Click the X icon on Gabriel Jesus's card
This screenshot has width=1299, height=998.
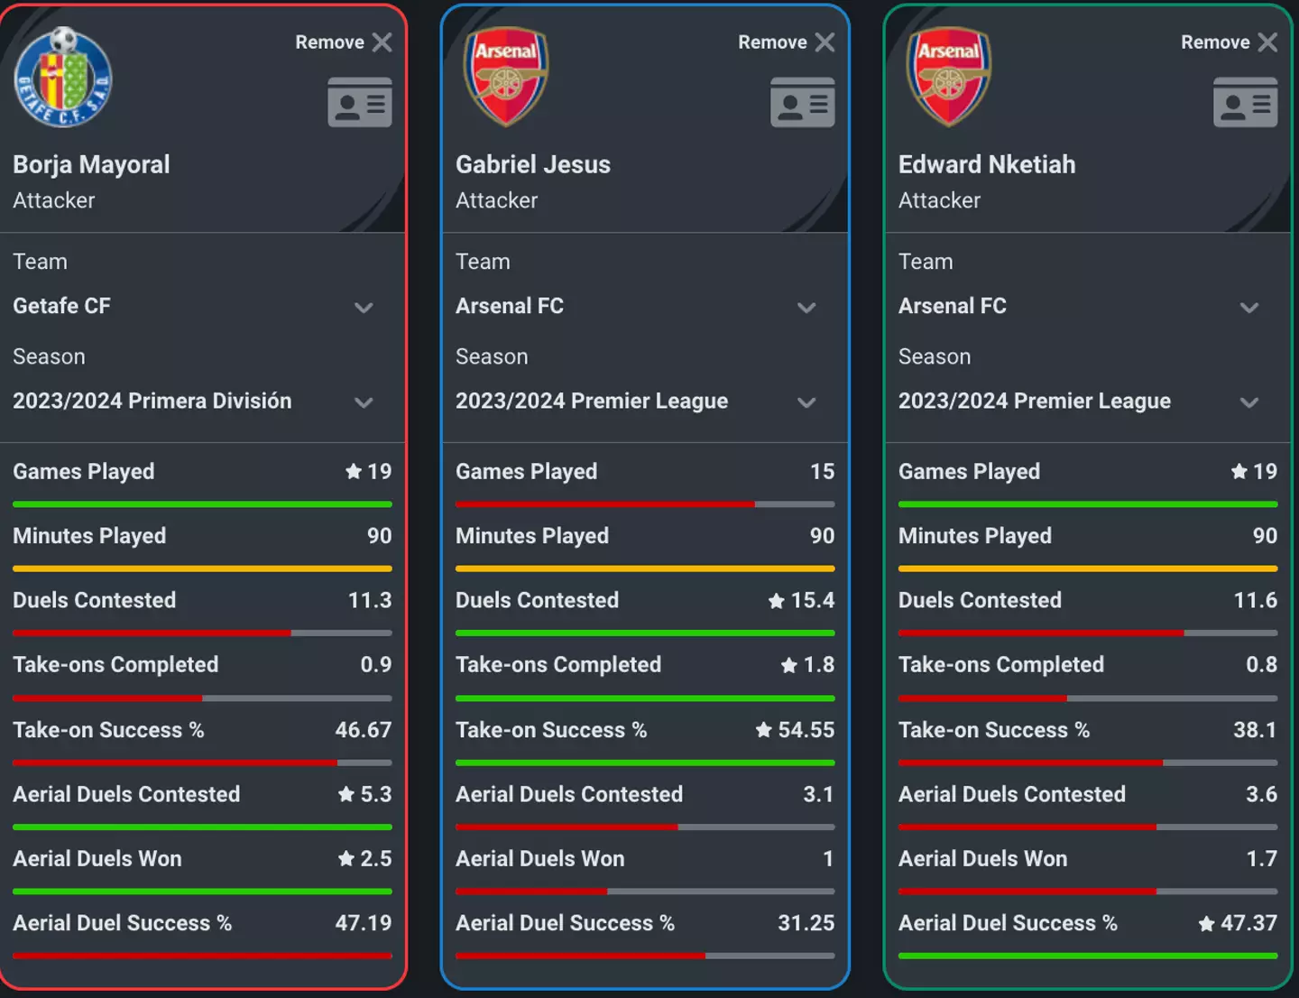(x=825, y=42)
